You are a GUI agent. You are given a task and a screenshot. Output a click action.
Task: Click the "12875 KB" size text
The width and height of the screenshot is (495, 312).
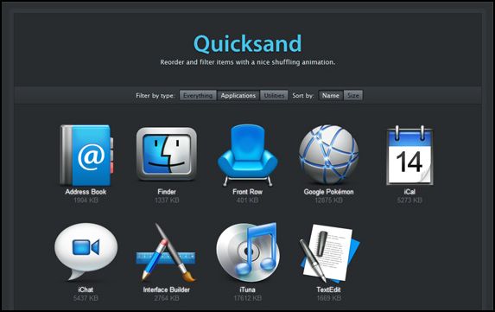[x=328, y=201]
